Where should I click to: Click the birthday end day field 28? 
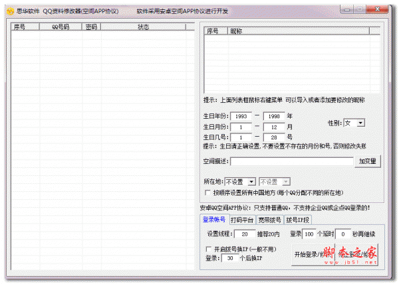(x=274, y=137)
